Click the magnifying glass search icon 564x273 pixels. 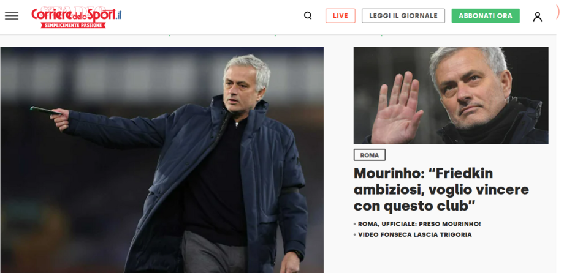[x=308, y=15]
